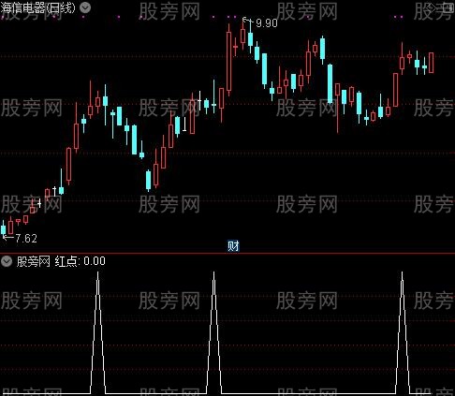The width and height of the screenshot is (455, 396).
Task: Open the 财 financial info marker
Action: click(x=233, y=246)
